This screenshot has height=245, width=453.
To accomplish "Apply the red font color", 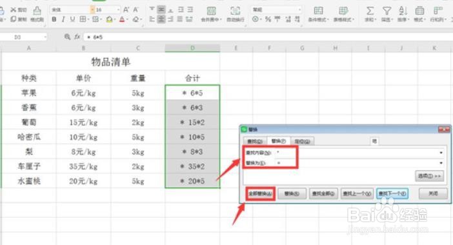I will point(122,19).
